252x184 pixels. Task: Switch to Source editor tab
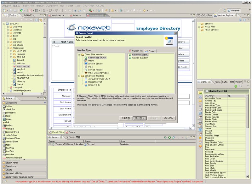pyautogui.click(x=70, y=132)
